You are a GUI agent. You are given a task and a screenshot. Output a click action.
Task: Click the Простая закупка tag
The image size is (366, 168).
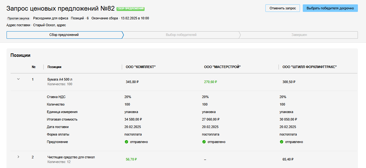coord(18,18)
